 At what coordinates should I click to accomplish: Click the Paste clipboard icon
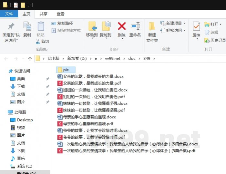coord(41,26)
